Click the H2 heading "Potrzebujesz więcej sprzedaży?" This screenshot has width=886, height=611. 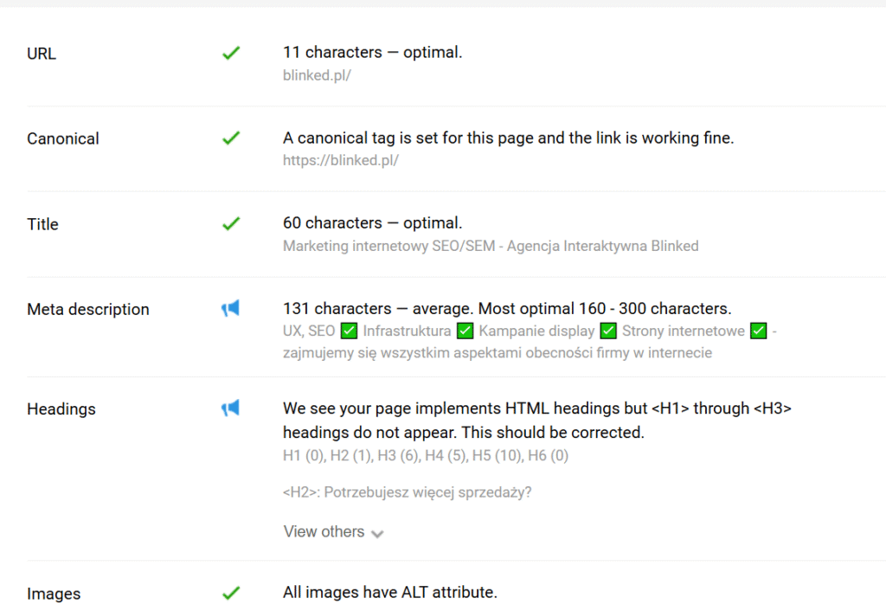tap(407, 492)
